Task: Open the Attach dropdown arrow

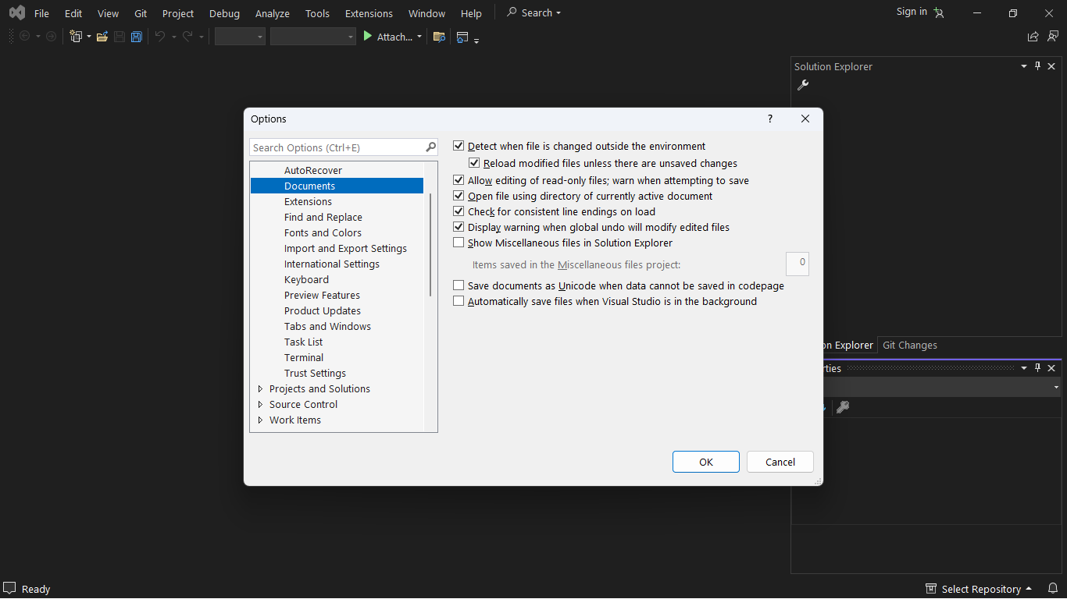Action: click(419, 36)
